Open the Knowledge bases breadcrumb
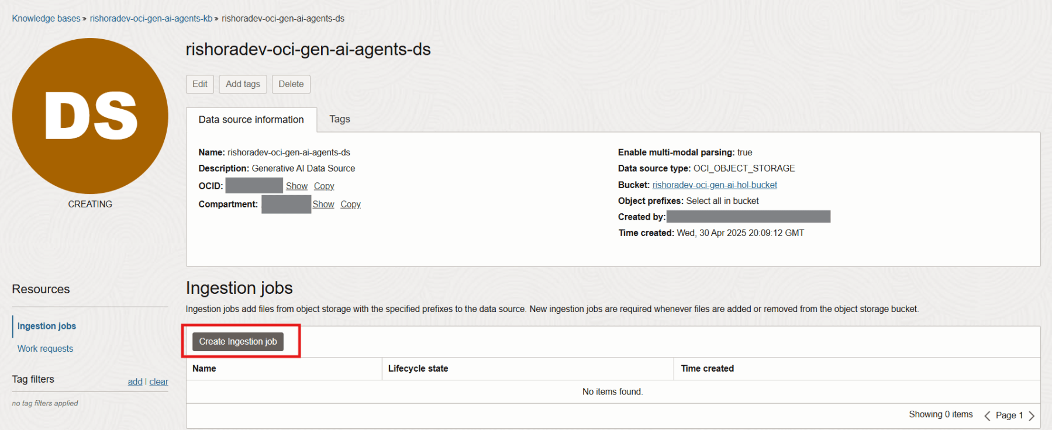 coord(46,19)
